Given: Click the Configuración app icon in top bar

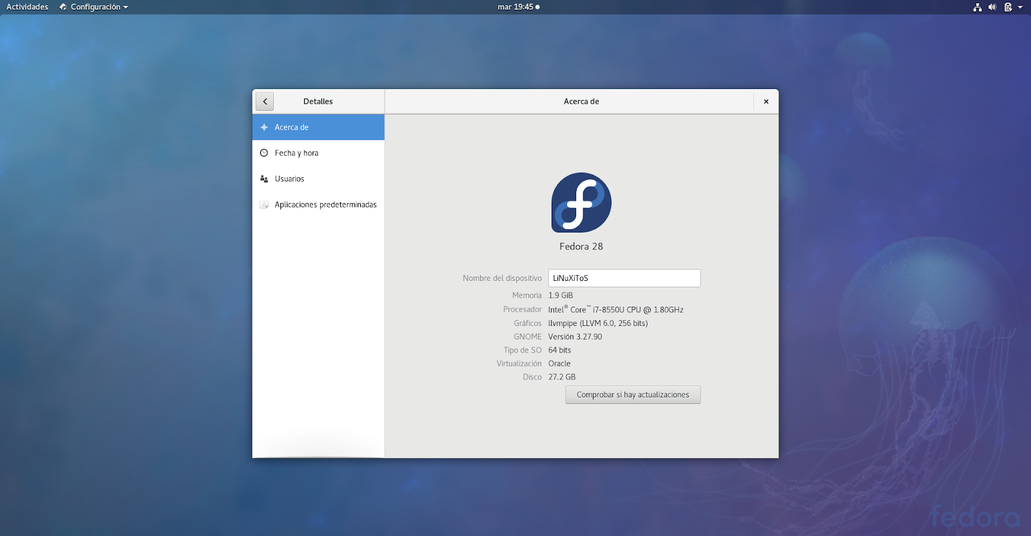Looking at the screenshot, I should click(x=63, y=7).
